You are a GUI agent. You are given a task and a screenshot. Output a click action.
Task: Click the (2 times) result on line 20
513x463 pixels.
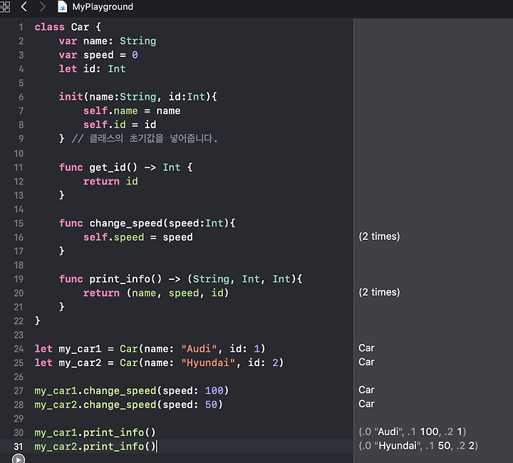379,292
